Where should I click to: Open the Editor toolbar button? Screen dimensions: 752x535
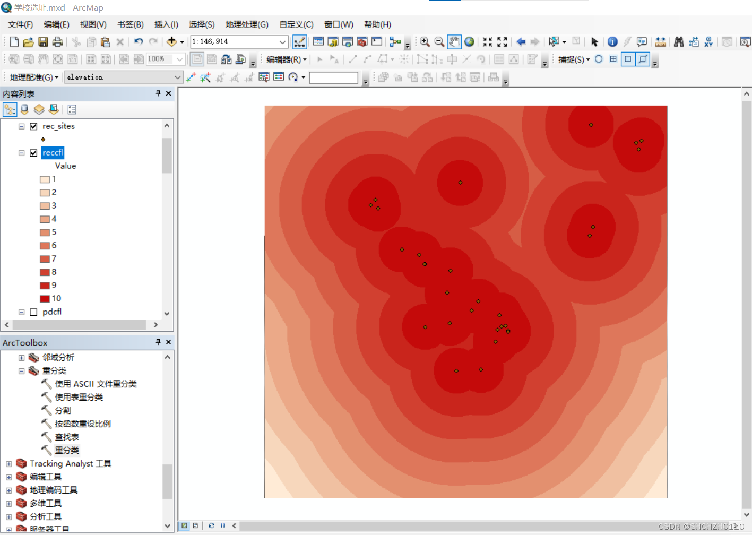click(299, 41)
